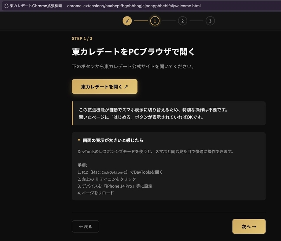Click the device-toggle icon in instruction 2

pos(97,179)
